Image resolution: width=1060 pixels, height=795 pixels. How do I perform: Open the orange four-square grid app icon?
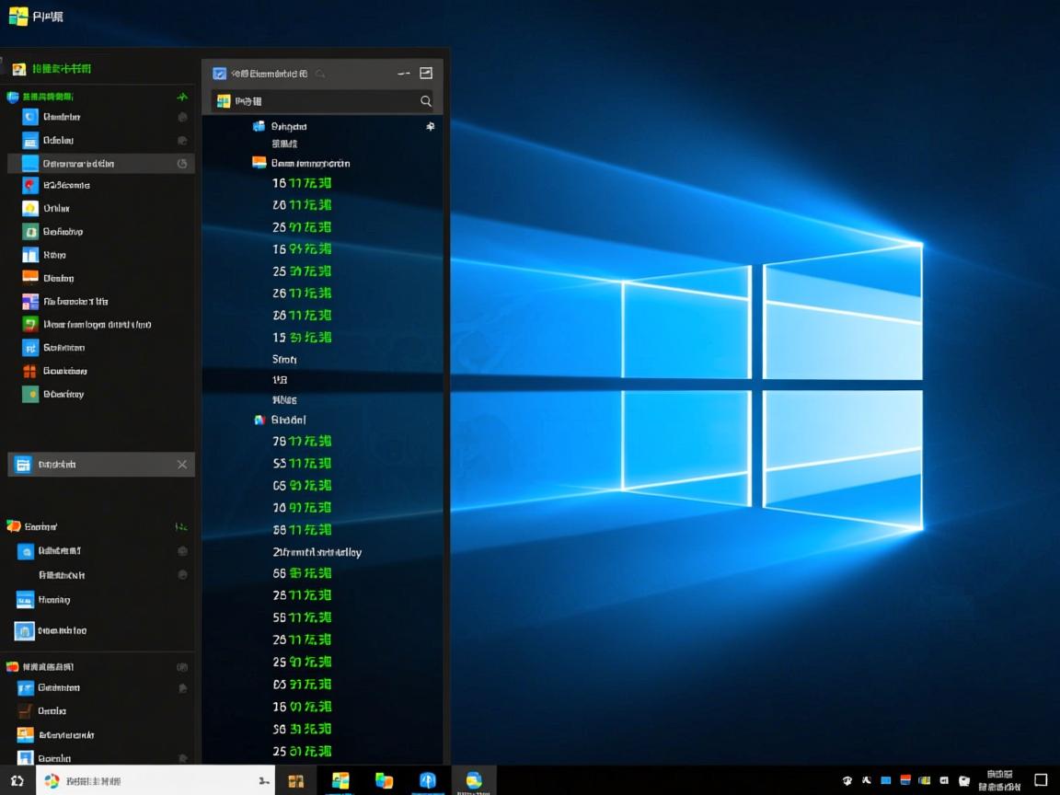[x=29, y=371]
